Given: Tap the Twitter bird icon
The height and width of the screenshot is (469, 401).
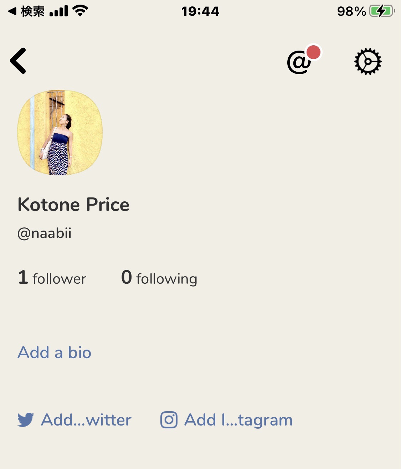Looking at the screenshot, I should 26,420.
